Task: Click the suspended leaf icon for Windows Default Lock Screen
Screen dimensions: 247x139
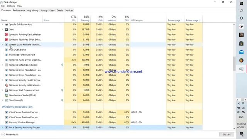Action: (x=62, y=65)
